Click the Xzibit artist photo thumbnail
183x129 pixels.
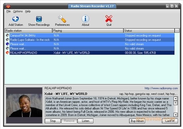[x=24, y=105]
